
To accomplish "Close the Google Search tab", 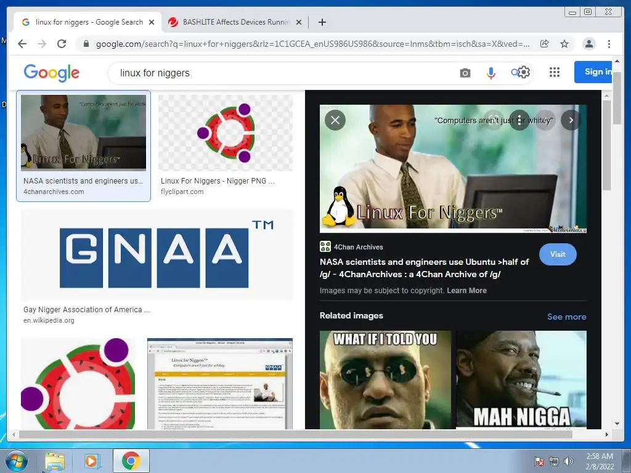I will (152, 22).
